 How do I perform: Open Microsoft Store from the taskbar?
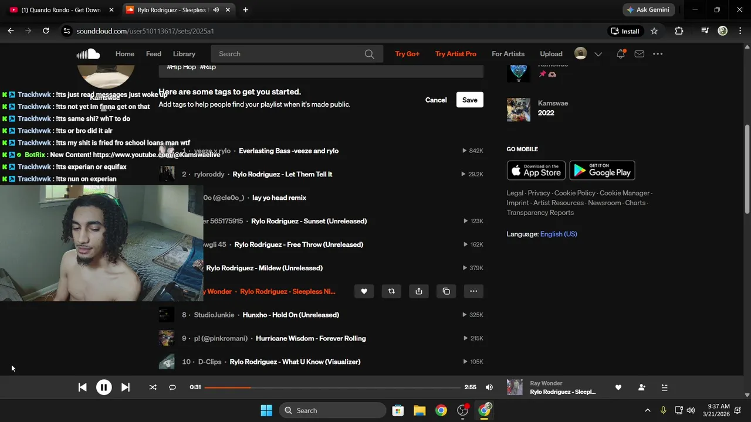pos(398,410)
